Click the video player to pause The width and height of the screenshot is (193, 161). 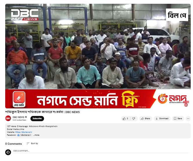(x=98, y=46)
